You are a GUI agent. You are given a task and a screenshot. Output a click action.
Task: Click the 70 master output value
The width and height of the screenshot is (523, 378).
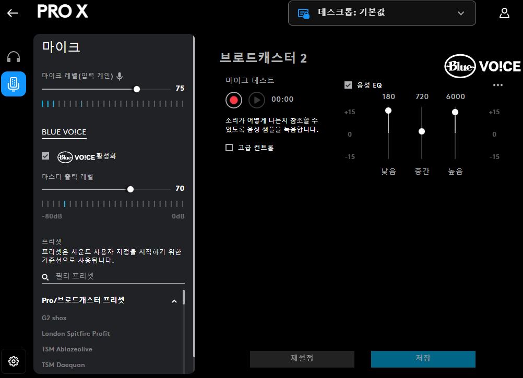point(180,189)
